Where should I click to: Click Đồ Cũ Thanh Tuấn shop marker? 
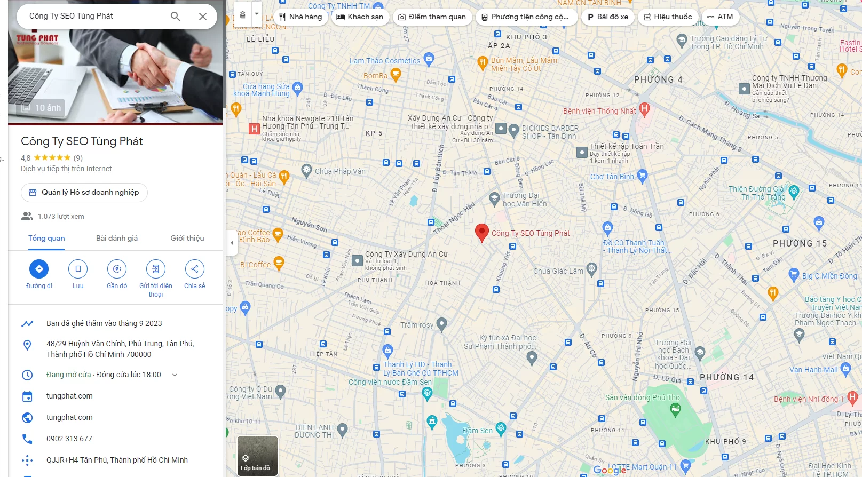point(607,228)
